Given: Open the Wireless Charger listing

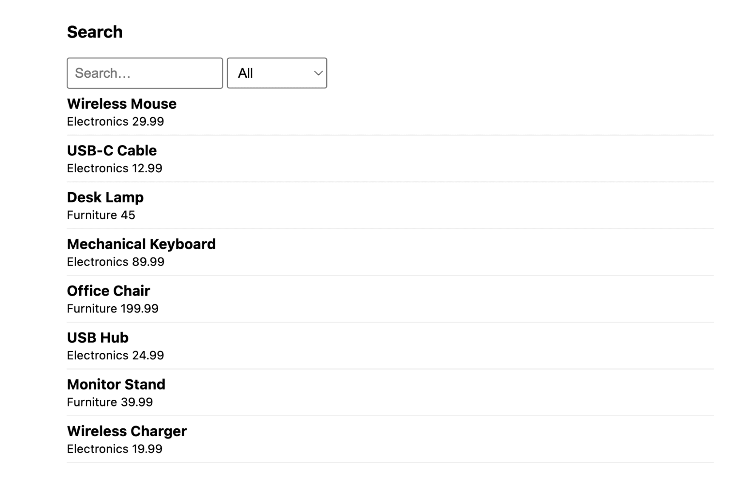Looking at the screenshot, I should pyautogui.click(x=127, y=431).
